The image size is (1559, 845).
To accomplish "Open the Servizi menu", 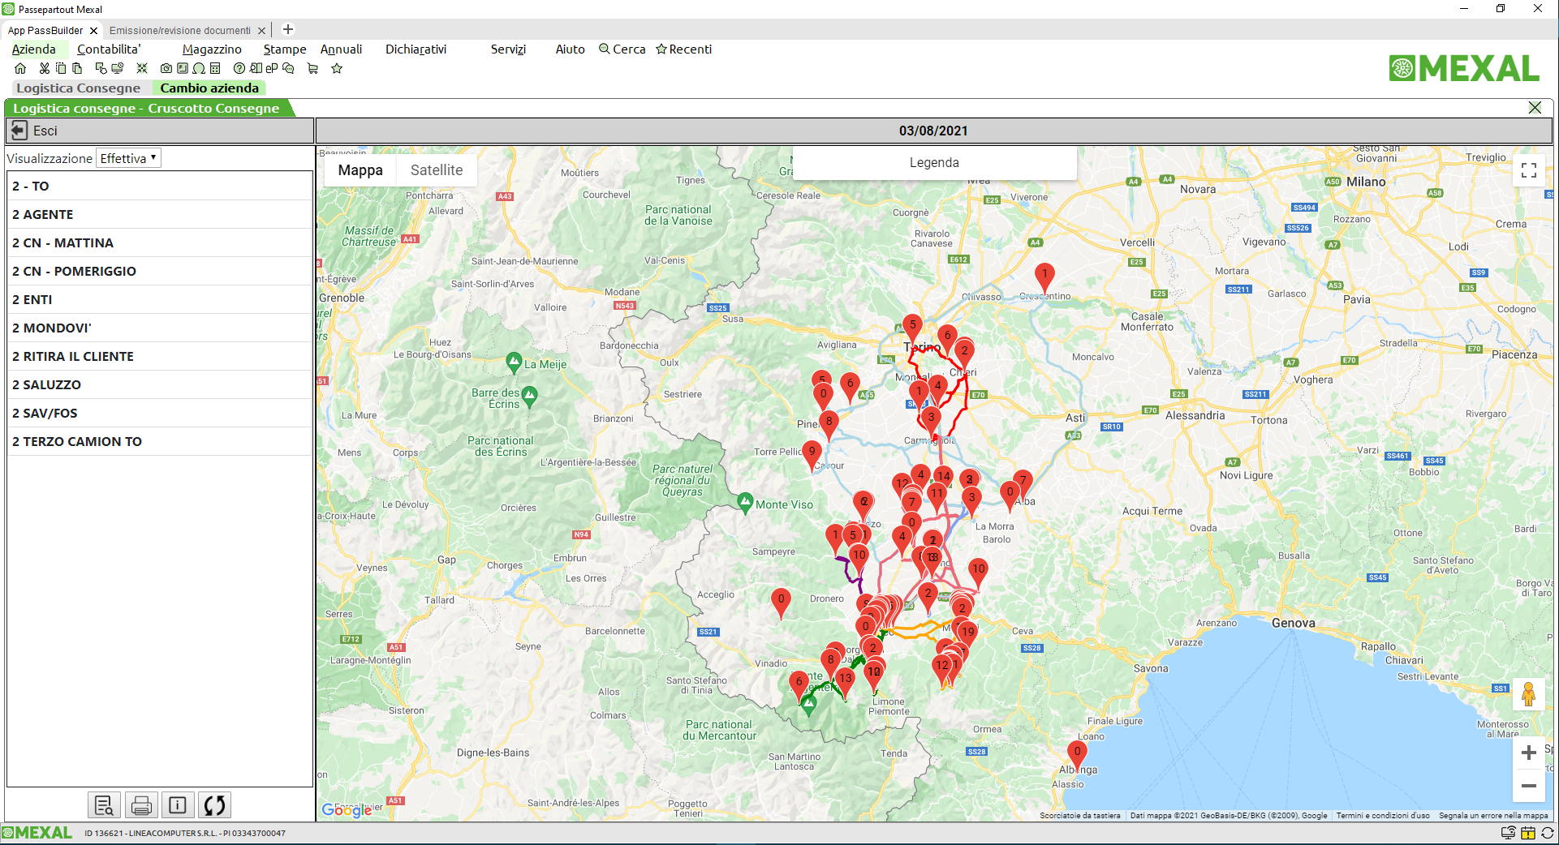I will click(x=508, y=49).
